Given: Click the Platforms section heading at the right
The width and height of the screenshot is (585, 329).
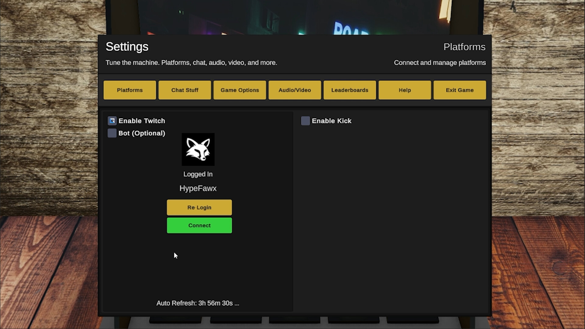Looking at the screenshot, I should point(464,47).
